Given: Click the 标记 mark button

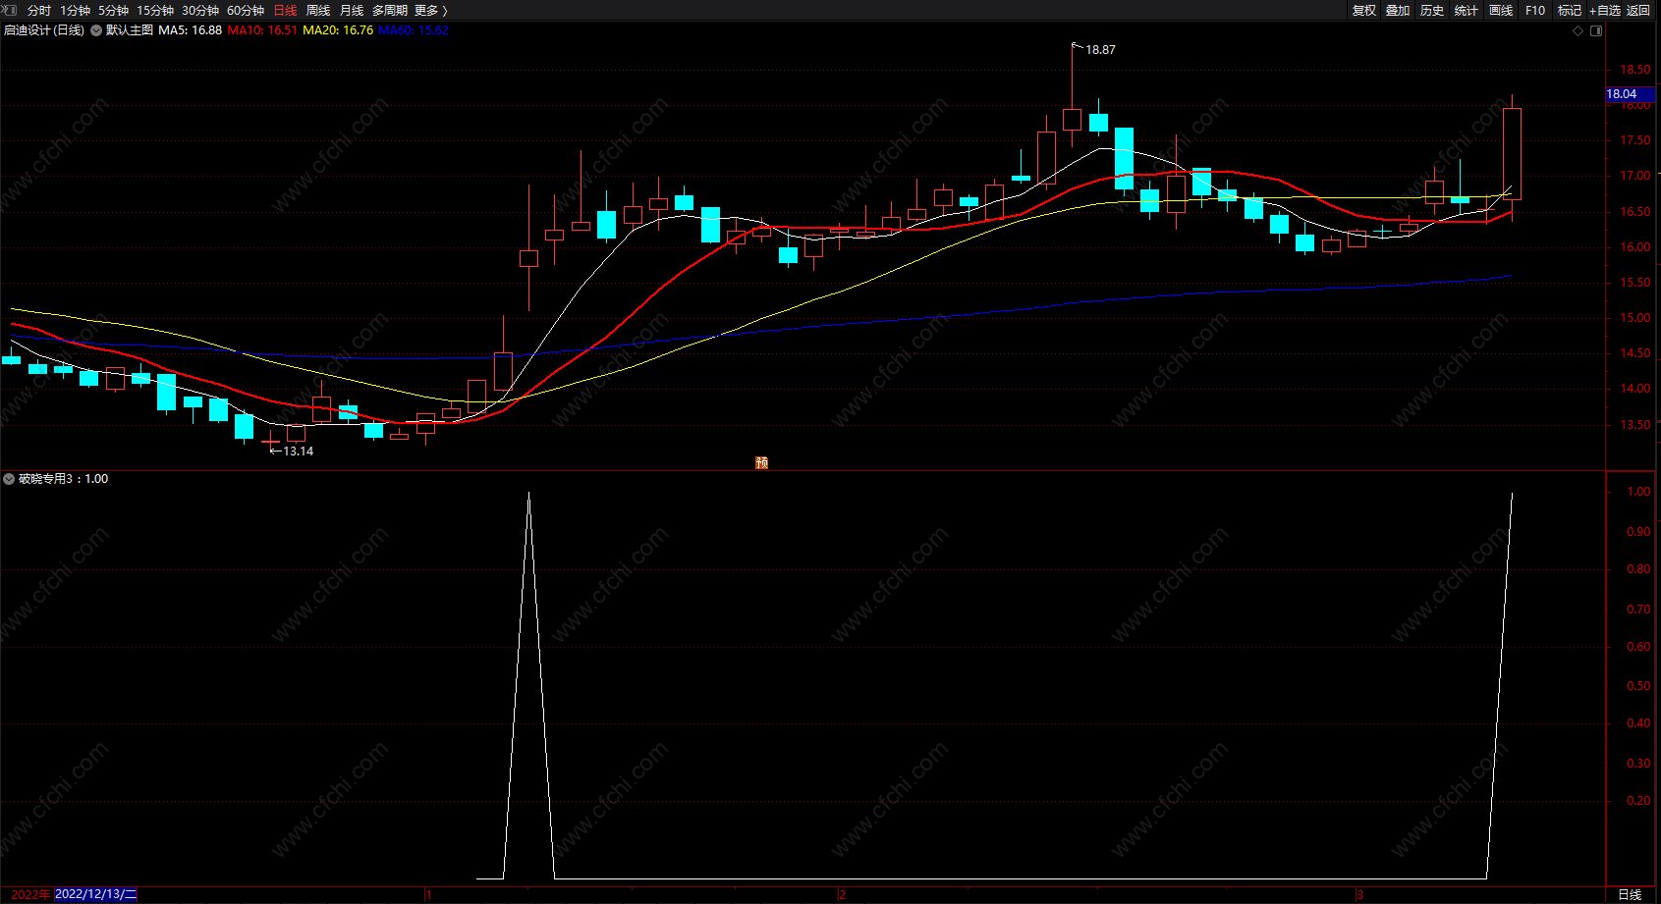Looking at the screenshot, I should 1570,10.
